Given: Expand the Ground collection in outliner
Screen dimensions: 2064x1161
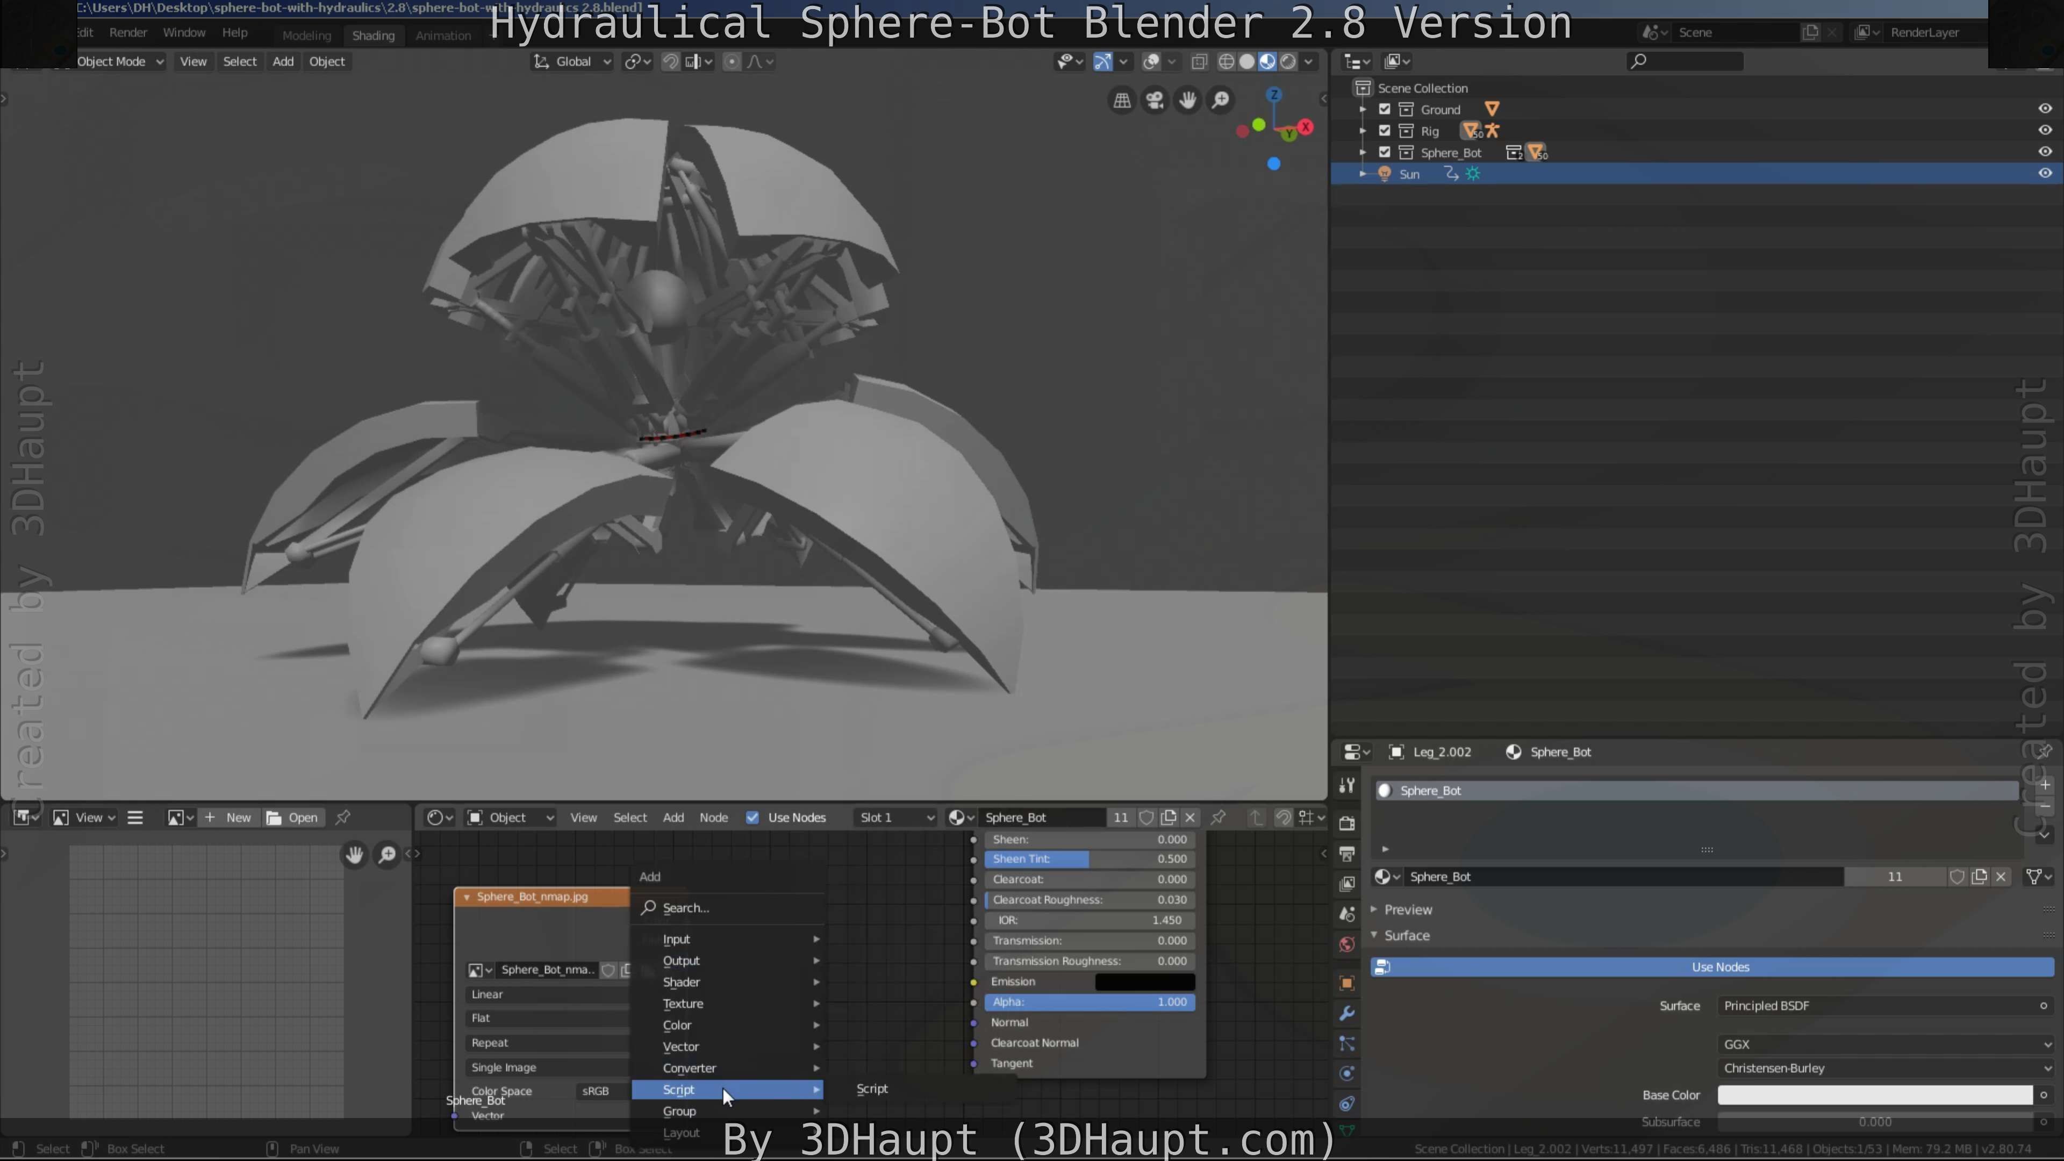Looking at the screenshot, I should click(x=1363, y=109).
